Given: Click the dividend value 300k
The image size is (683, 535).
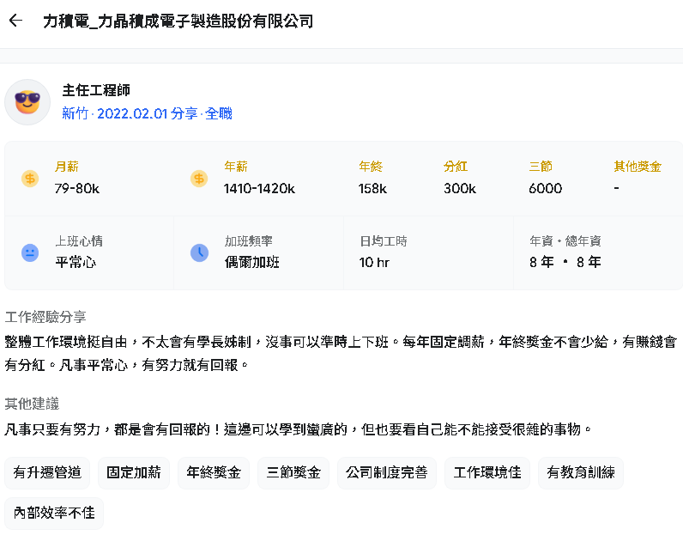Looking at the screenshot, I should pyautogui.click(x=460, y=188).
